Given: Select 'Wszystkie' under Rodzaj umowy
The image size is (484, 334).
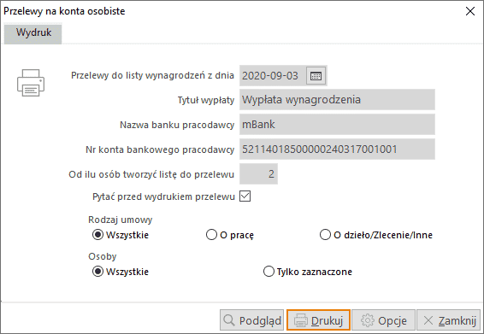Looking at the screenshot, I should (x=97, y=235).
